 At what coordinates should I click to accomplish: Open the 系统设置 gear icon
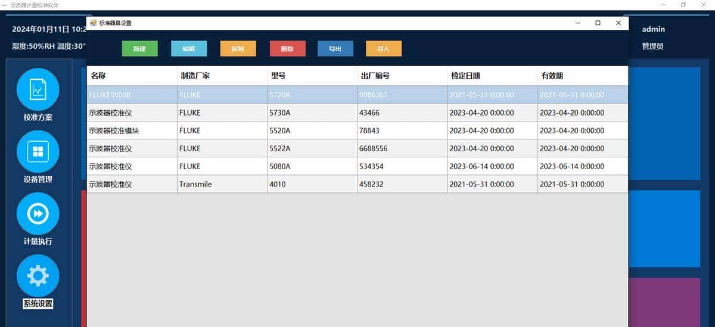[38, 275]
